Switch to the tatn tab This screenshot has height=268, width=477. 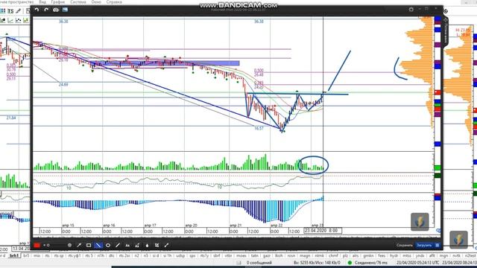[255, 256]
